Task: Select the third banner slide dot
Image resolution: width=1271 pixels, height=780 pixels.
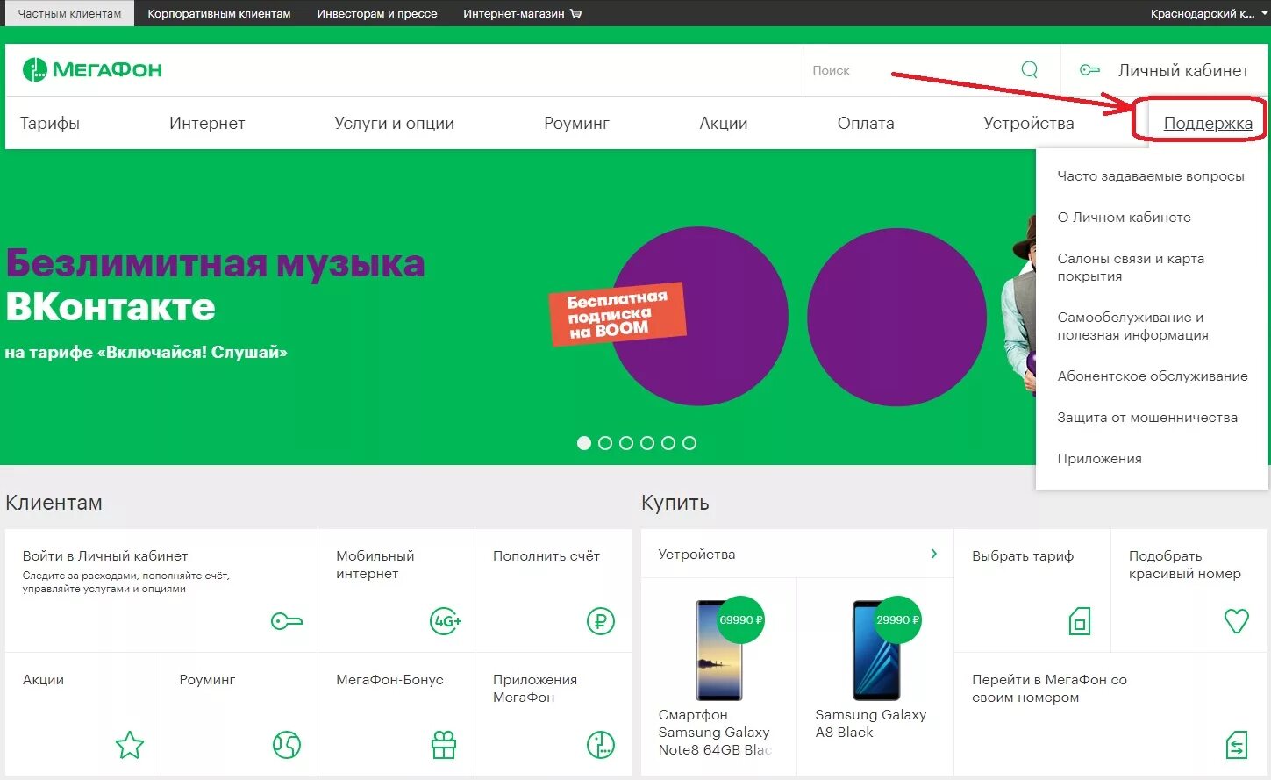Action: point(626,443)
